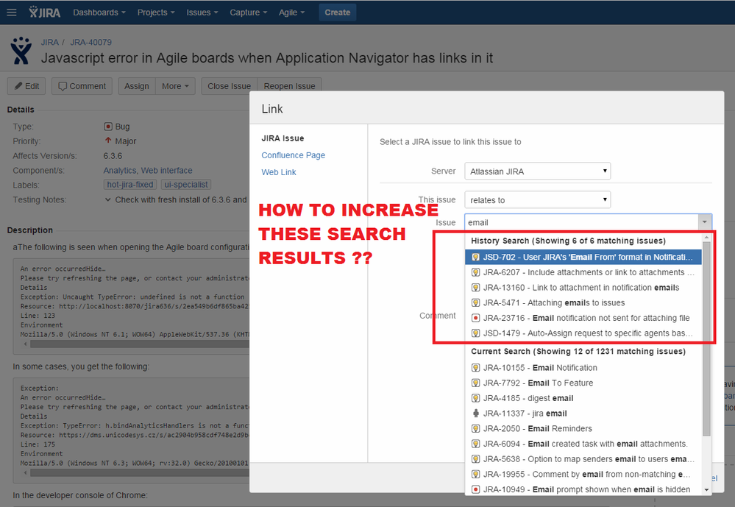
Task: Click the JRA-5638 issue type icon
Action: tap(475, 459)
